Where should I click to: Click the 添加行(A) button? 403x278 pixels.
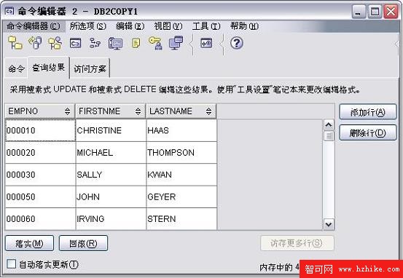pos(368,111)
